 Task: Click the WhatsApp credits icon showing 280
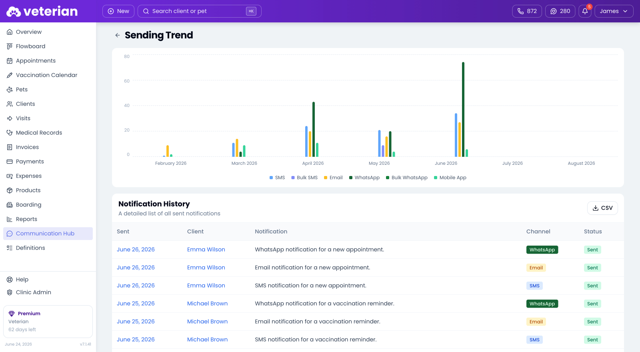pos(554,11)
